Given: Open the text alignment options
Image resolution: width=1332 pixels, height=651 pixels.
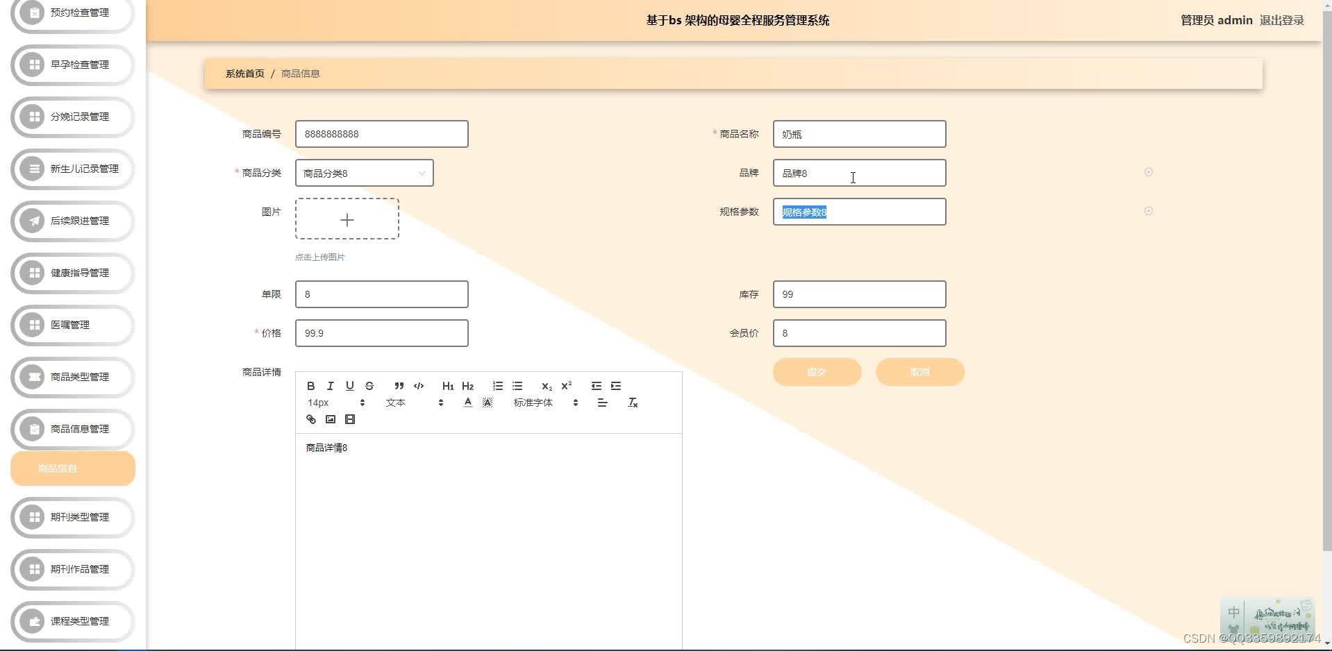Looking at the screenshot, I should (603, 403).
